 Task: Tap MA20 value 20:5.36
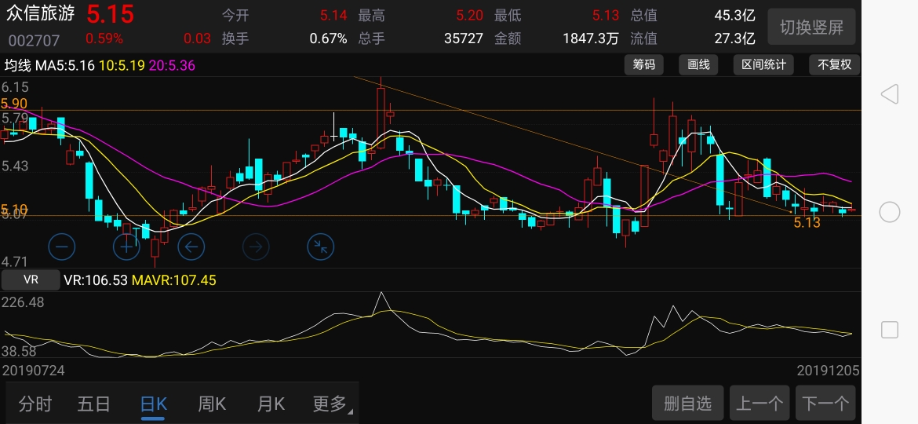[x=172, y=65]
